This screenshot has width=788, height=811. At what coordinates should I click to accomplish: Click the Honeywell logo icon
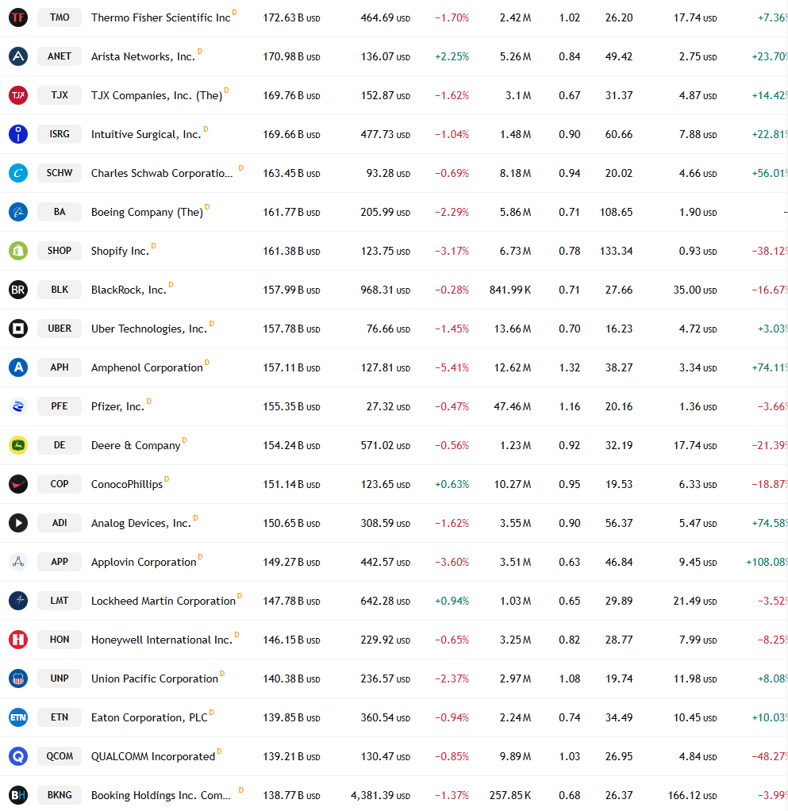18,640
